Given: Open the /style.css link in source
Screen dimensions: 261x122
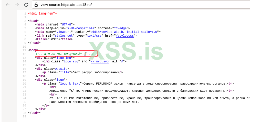Looking at the screenshot, I should pos(125,36).
